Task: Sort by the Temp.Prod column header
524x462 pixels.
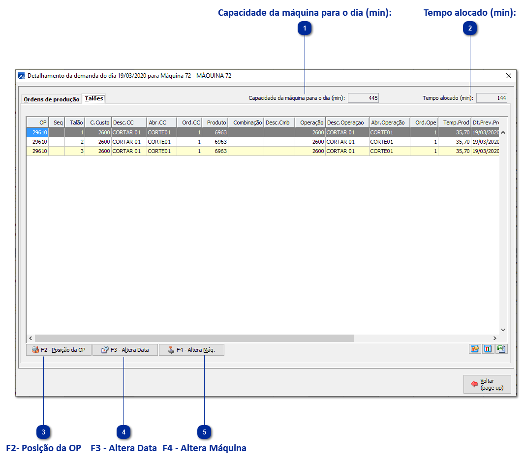Action: click(x=455, y=123)
